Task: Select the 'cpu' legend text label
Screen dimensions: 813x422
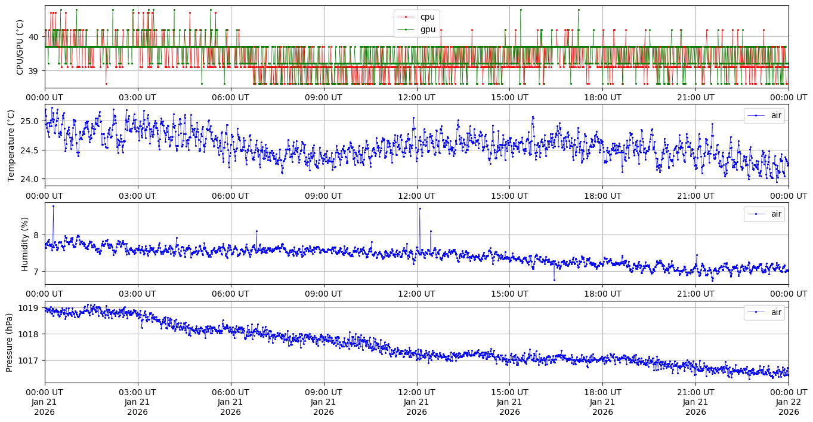Action: [x=428, y=17]
